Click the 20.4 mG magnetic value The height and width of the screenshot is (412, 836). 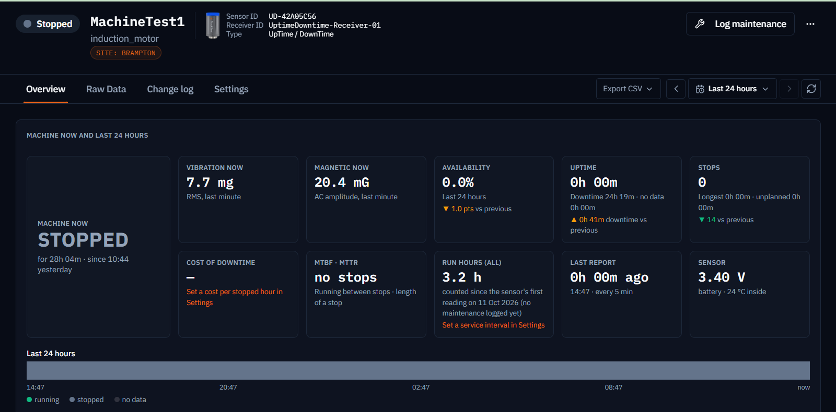click(342, 183)
